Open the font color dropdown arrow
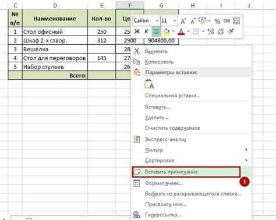The width and height of the screenshot is (276, 220). 188,31
